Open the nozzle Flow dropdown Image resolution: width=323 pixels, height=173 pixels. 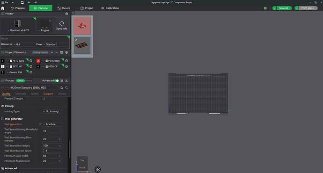pos(55,44)
